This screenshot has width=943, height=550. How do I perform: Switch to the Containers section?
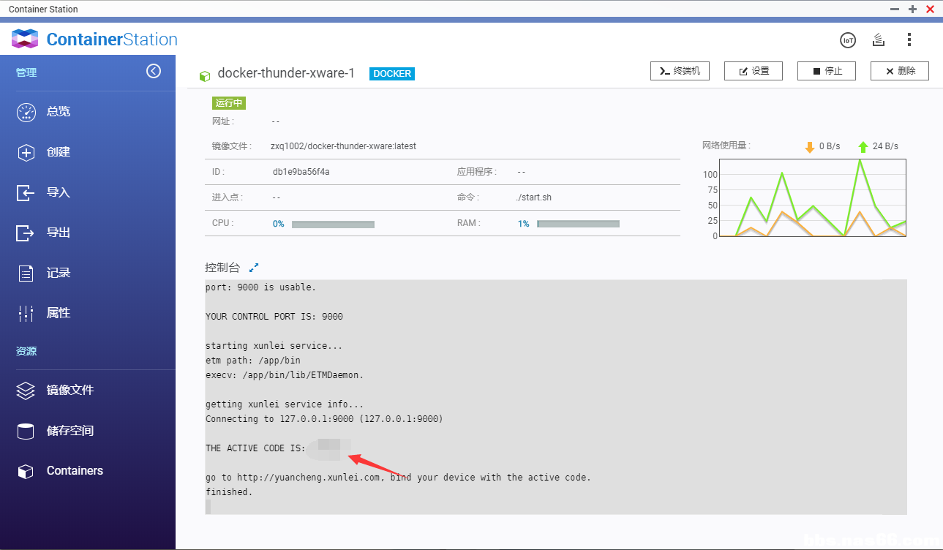point(75,470)
